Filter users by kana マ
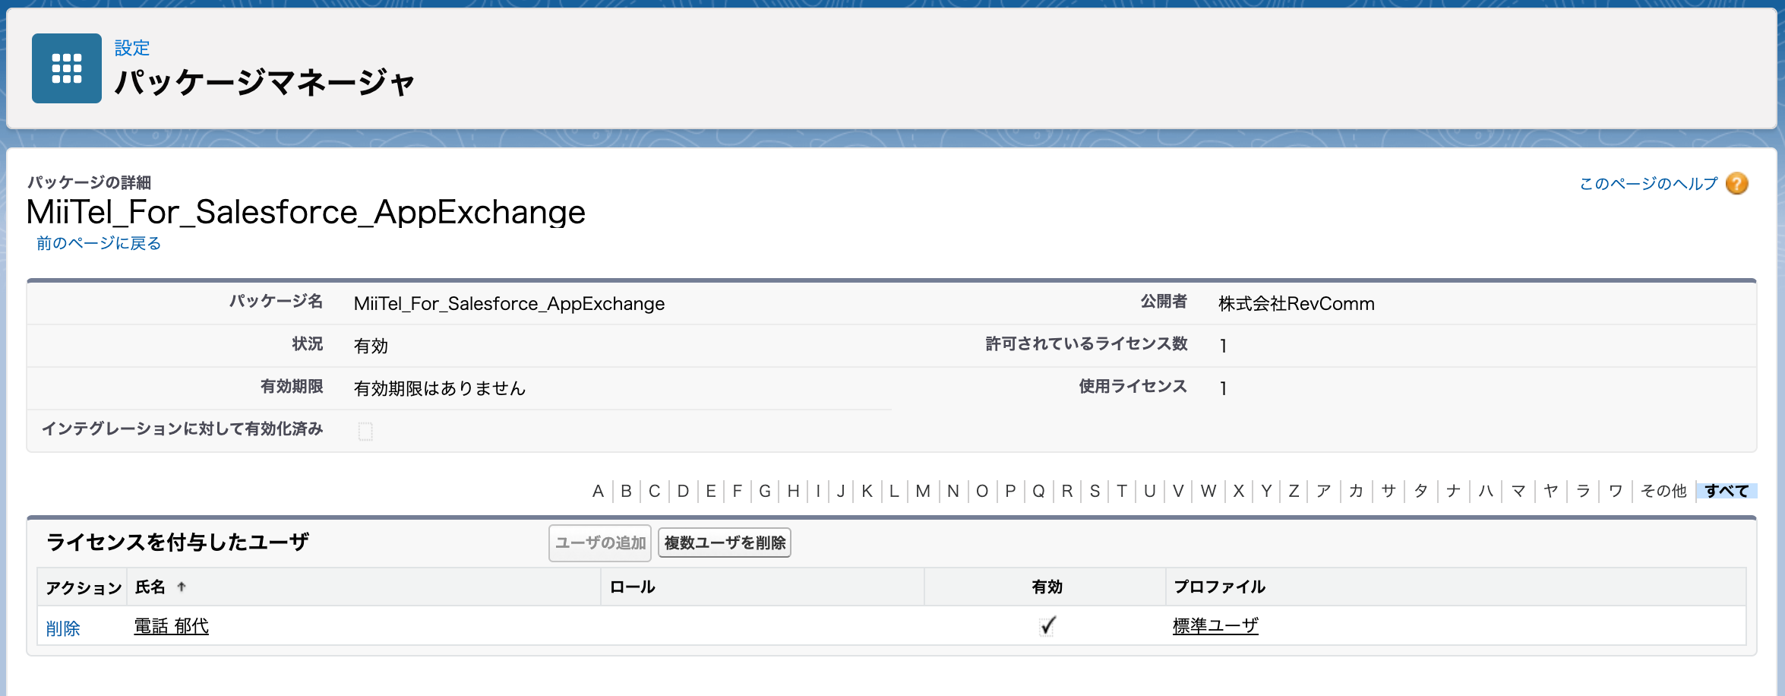This screenshot has height=696, width=1785. coord(1518,491)
